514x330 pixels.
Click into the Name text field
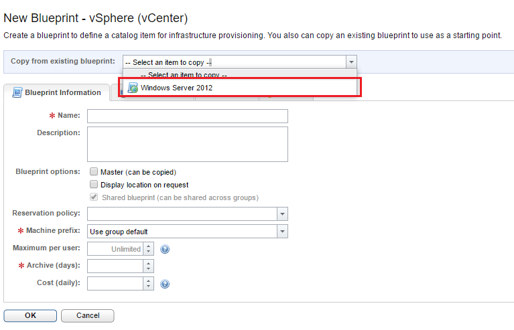tap(188, 116)
